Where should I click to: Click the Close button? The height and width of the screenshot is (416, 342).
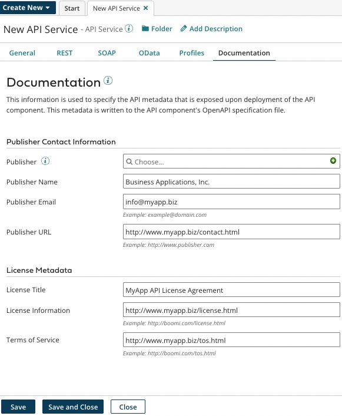128,407
